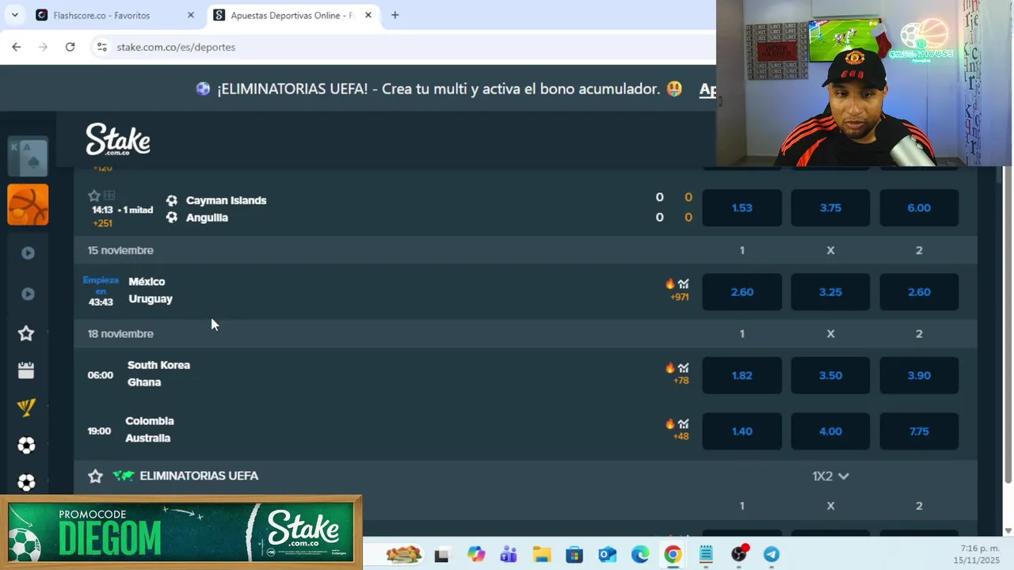Image resolution: width=1014 pixels, height=570 pixels.
Task: Open the México vs Uruguay match
Action: [151, 291]
